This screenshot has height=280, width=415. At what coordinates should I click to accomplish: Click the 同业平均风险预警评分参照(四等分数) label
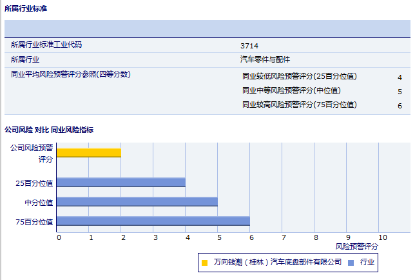point(71,74)
